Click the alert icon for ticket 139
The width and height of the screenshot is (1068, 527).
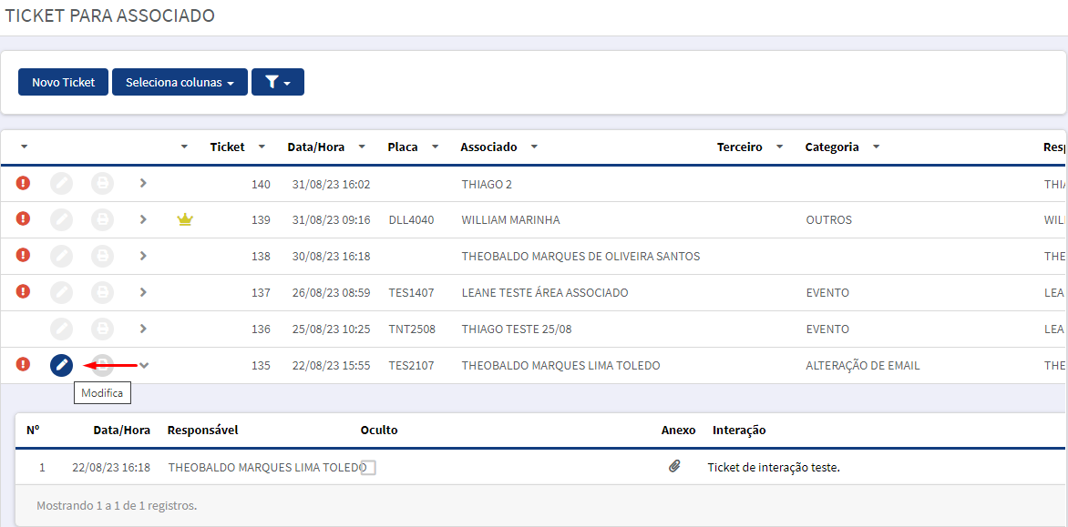[23, 219]
